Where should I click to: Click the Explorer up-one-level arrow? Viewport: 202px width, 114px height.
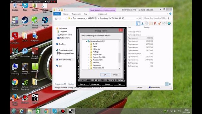coord(66,18)
